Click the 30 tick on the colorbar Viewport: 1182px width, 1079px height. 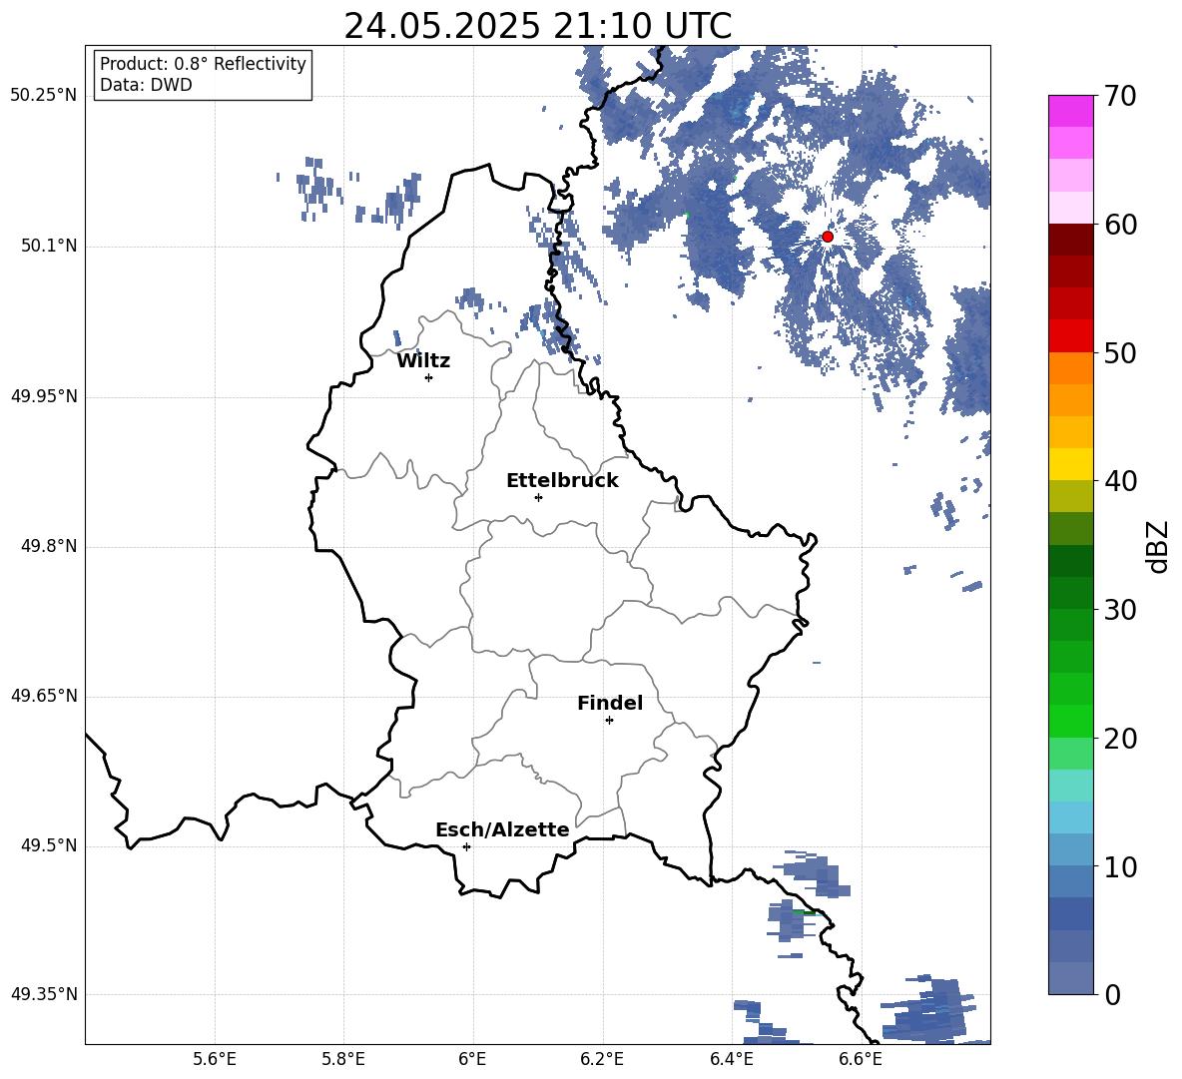1120,609
